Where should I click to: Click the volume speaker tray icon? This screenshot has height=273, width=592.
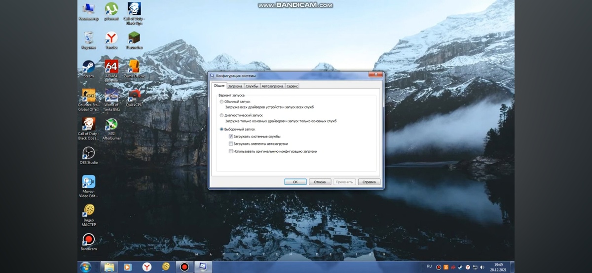482,267
